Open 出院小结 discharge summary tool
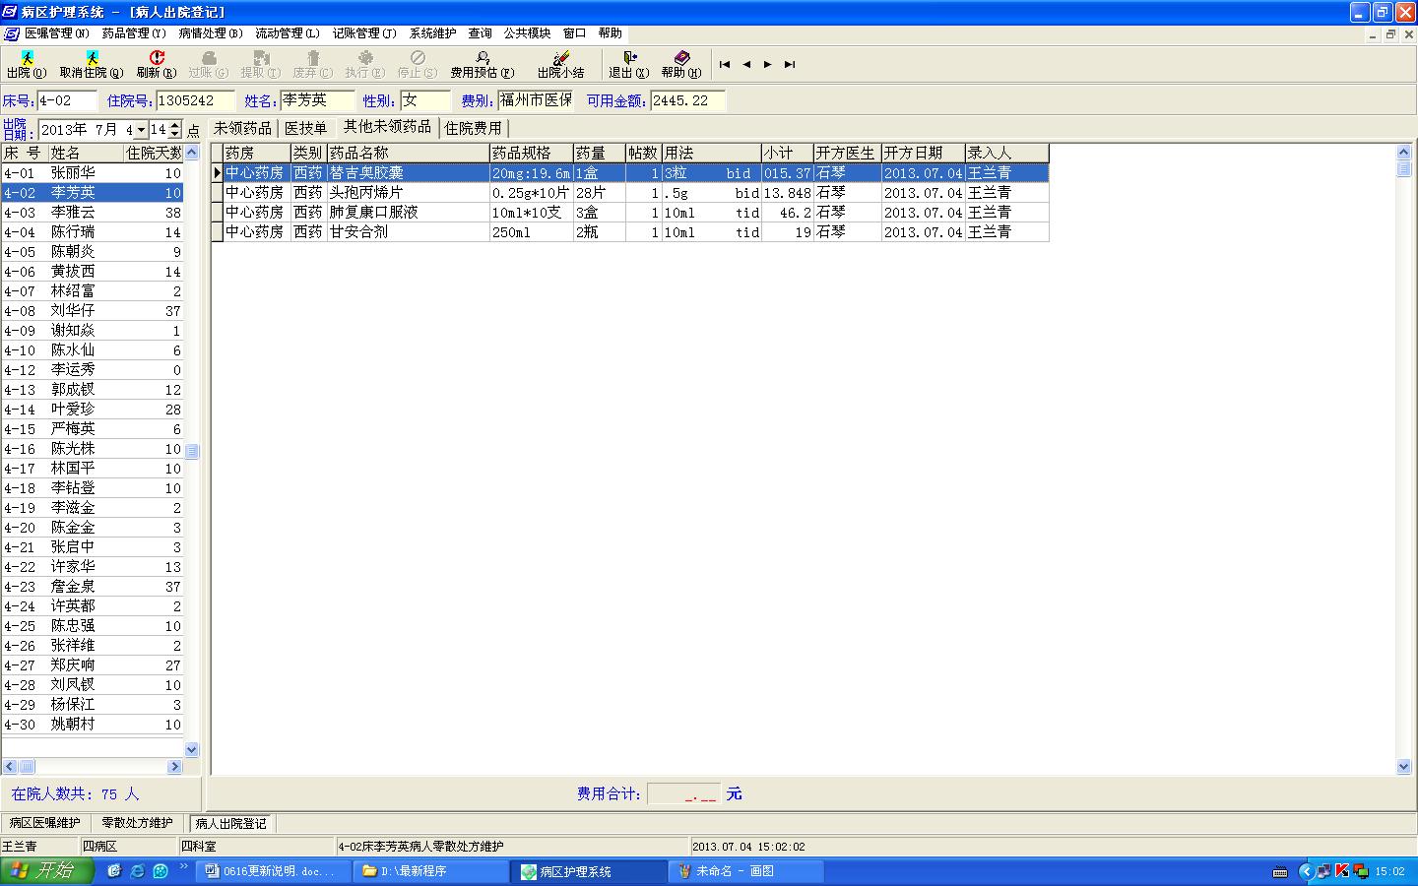 [x=561, y=65]
